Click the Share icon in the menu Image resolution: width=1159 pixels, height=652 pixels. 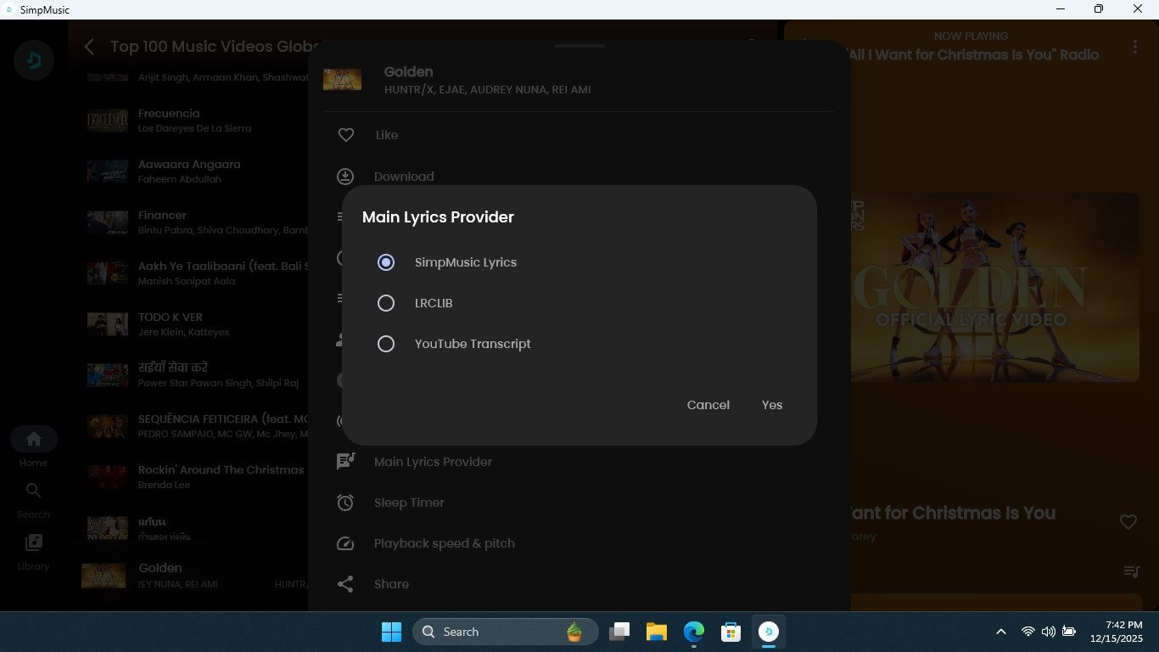[345, 584]
